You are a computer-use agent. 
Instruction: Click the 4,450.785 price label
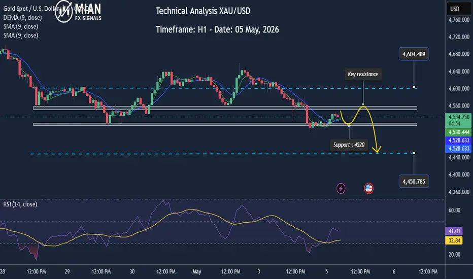(x=414, y=182)
